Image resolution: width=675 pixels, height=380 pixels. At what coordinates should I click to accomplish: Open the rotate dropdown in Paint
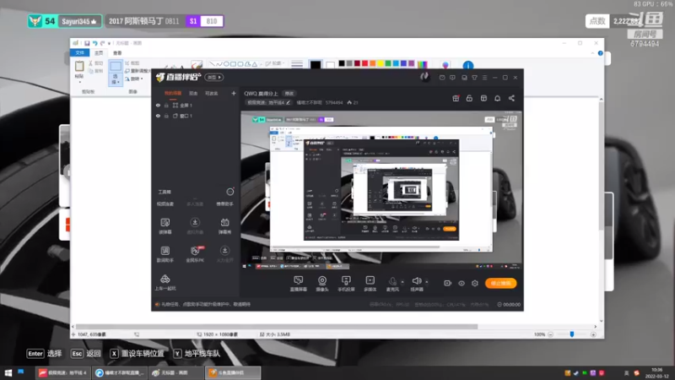pos(134,79)
